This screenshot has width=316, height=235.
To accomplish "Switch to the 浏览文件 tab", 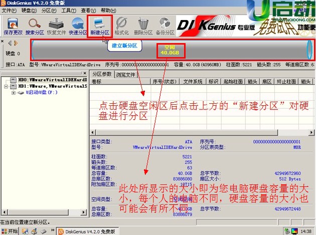I will tap(126, 75).
